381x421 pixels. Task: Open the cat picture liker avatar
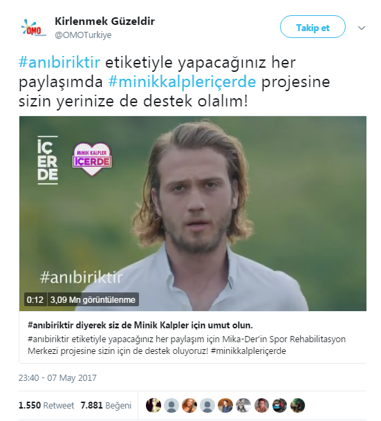coord(243,405)
